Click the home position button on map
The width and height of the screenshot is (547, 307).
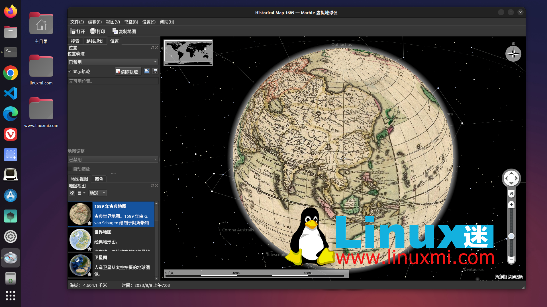point(511,194)
